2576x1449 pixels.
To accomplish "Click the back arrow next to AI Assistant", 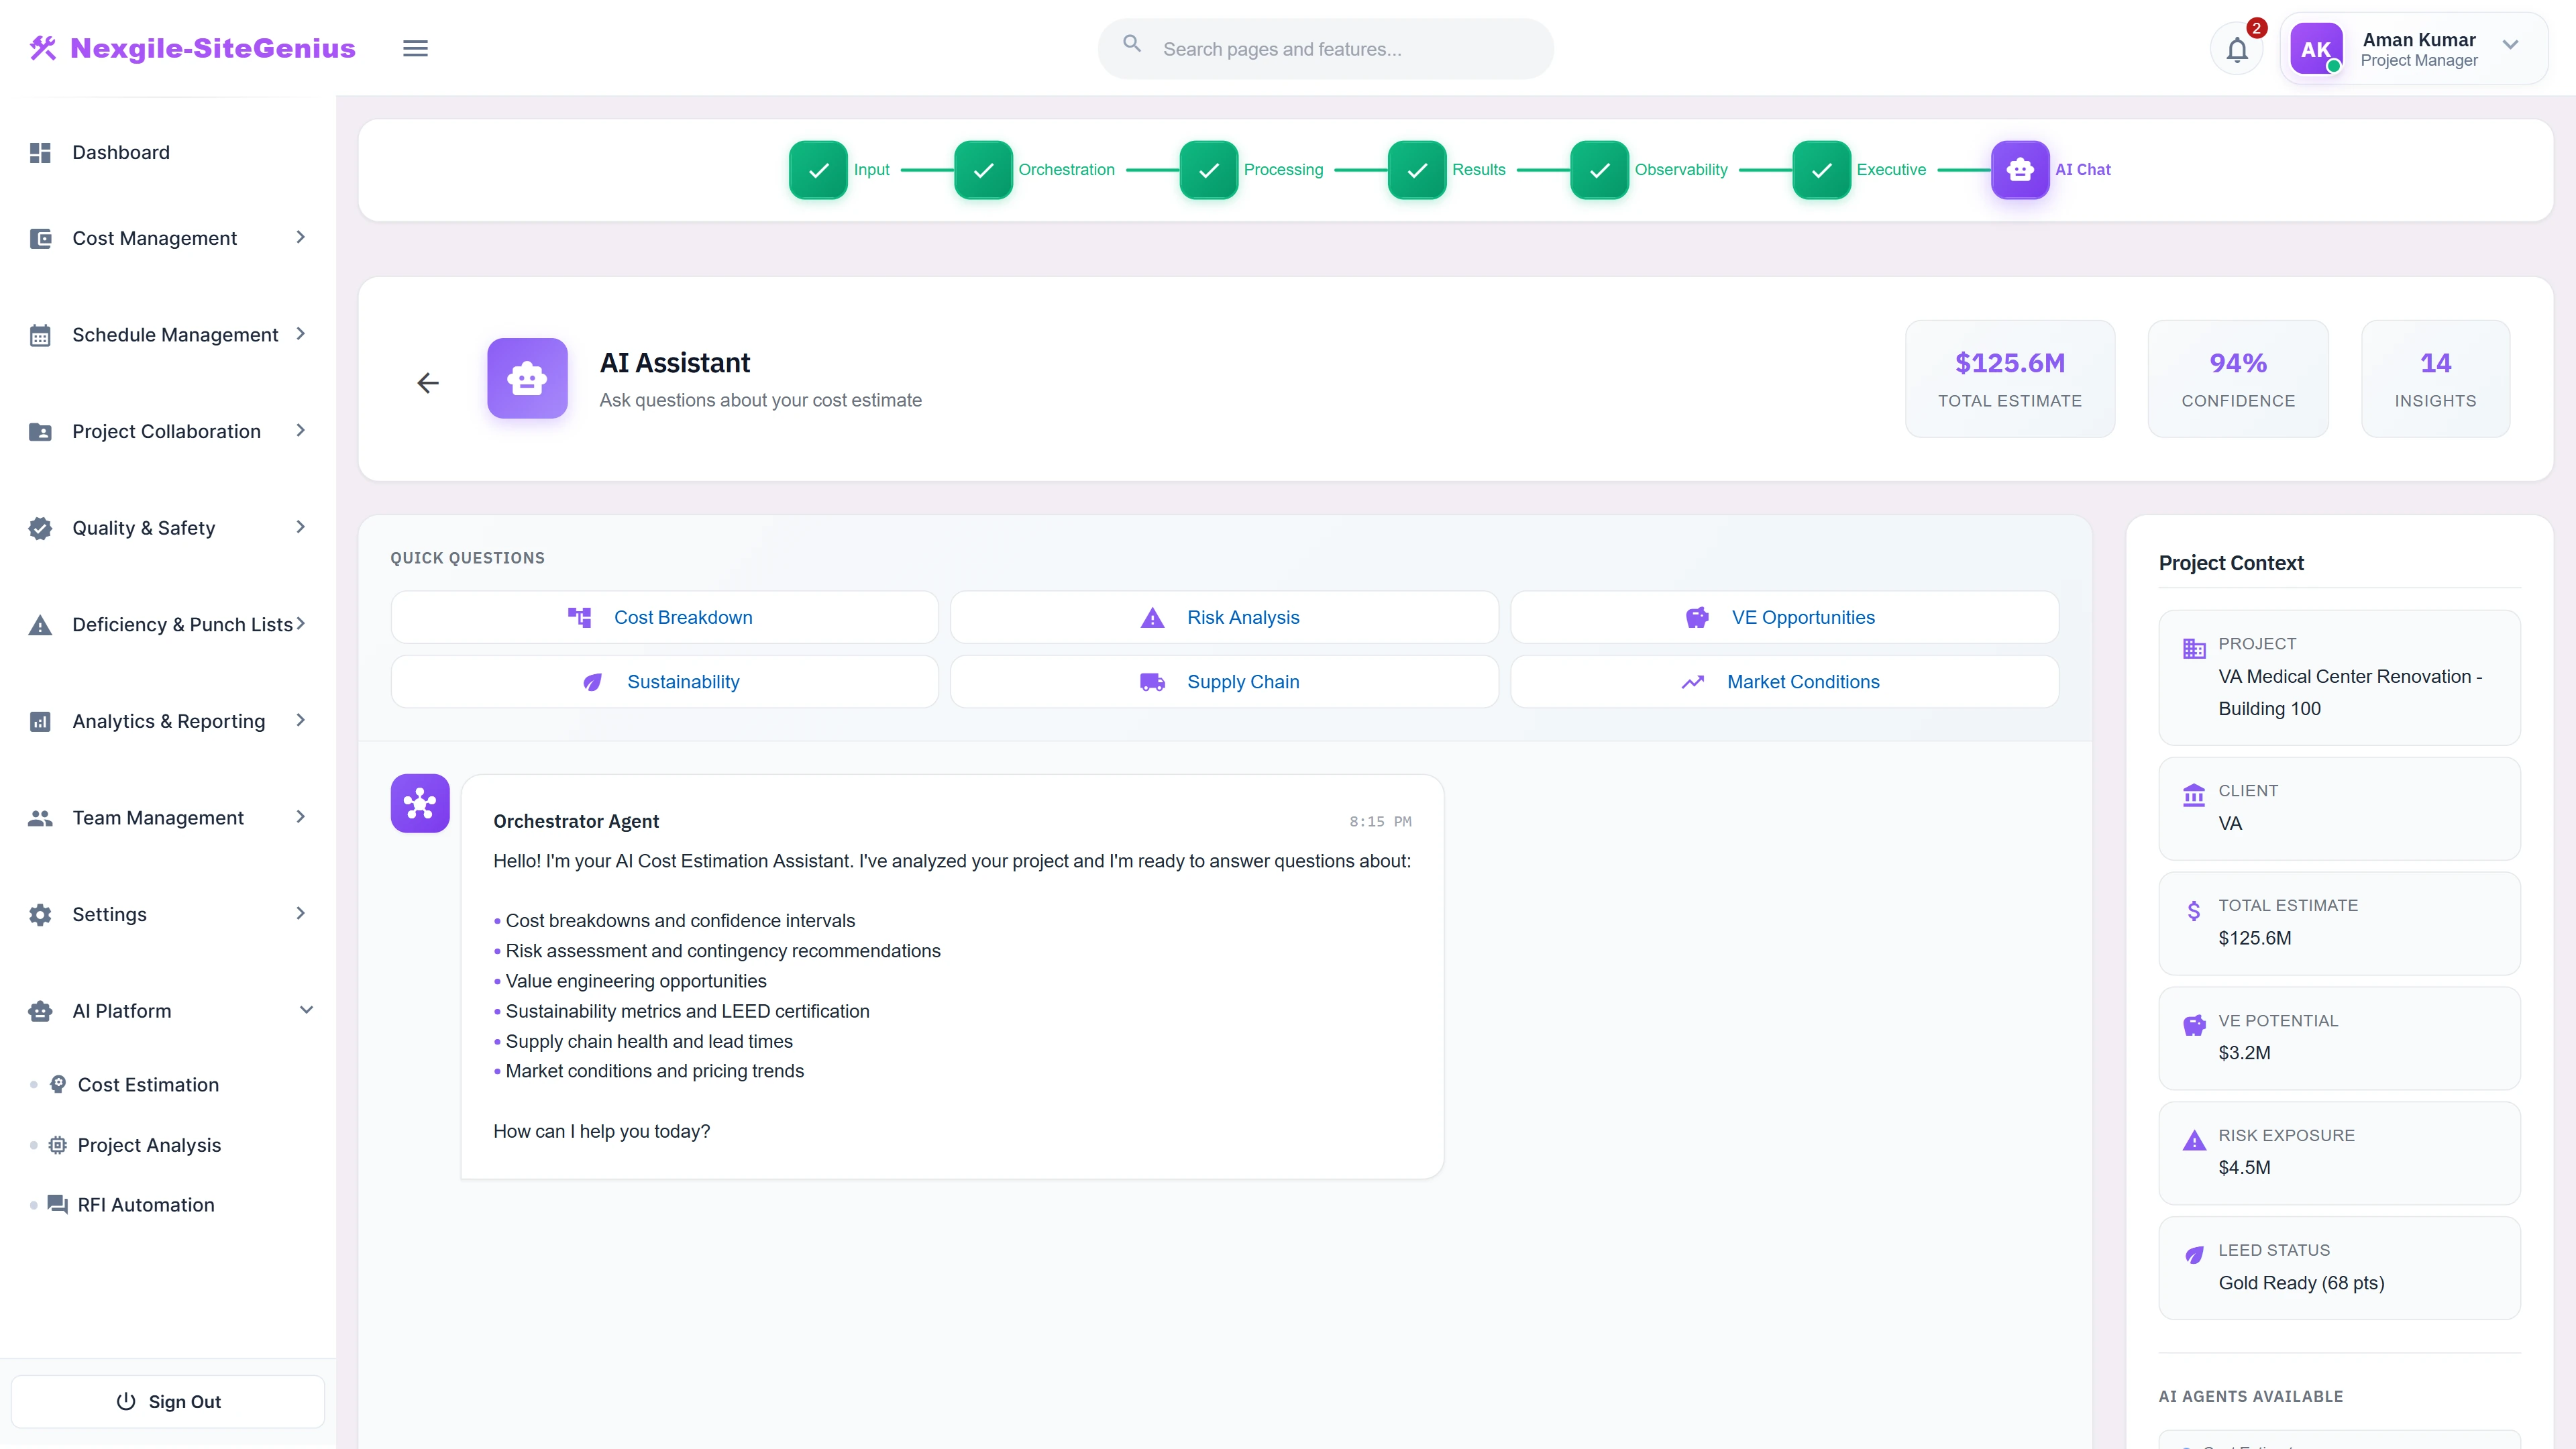I will pos(428,382).
